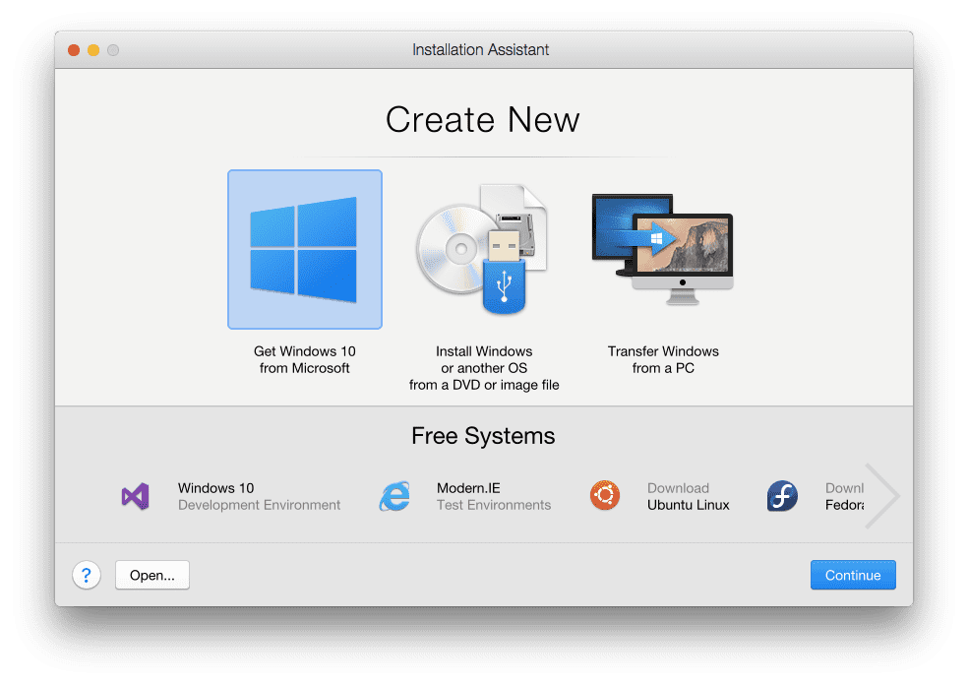This screenshot has height=685, width=968.
Task: Click the orange Ubuntu logo icon
Action: pyautogui.click(x=605, y=496)
